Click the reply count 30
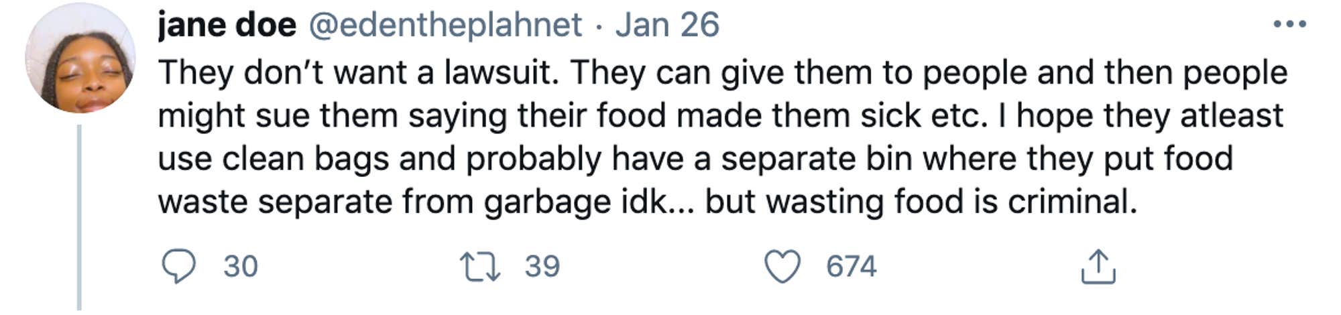Image resolution: width=1341 pixels, height=315 pixels. pos(241,266)
